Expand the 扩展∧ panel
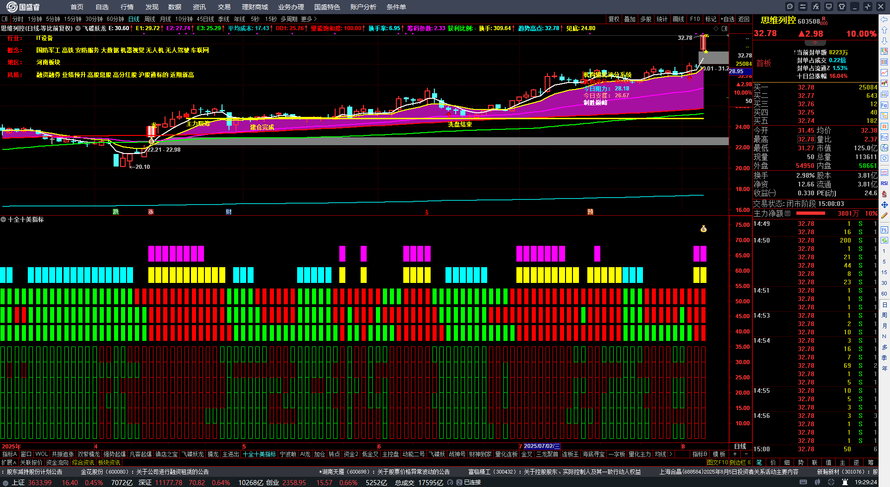This screenshot has width=890, height=487. click(x=9, y=462)
